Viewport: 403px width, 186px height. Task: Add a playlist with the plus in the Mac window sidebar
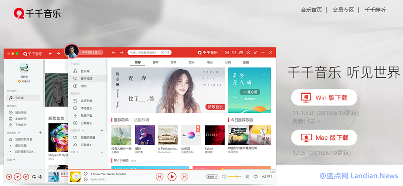[x=40, y=133]
